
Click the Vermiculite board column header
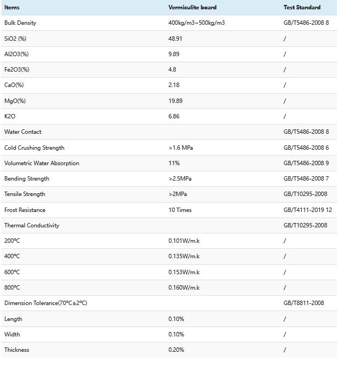(192, 7)
